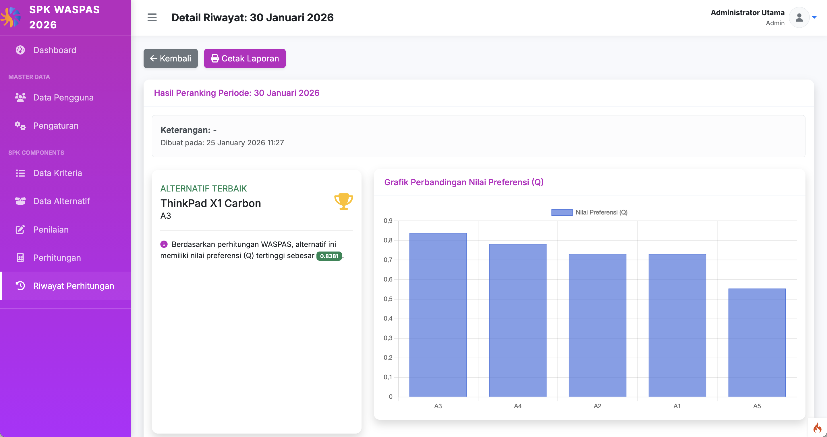The image size is (827, 437).
Task: Open the Perhitungan page
Action: 65,258
